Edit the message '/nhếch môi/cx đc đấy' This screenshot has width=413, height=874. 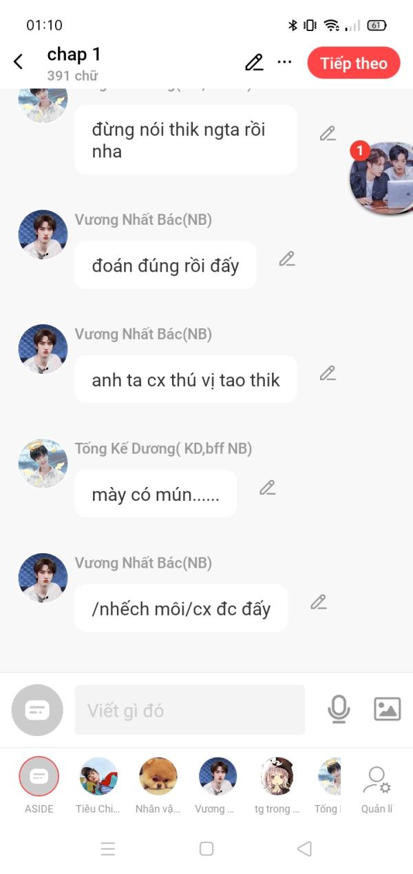318,602
